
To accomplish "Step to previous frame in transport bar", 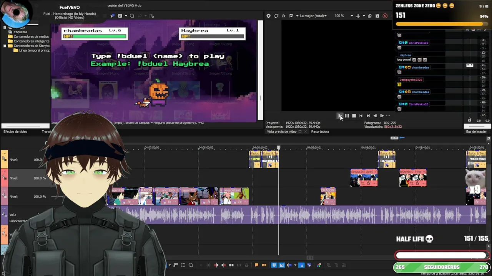I will pyautogui.click(x=375, y=115).
